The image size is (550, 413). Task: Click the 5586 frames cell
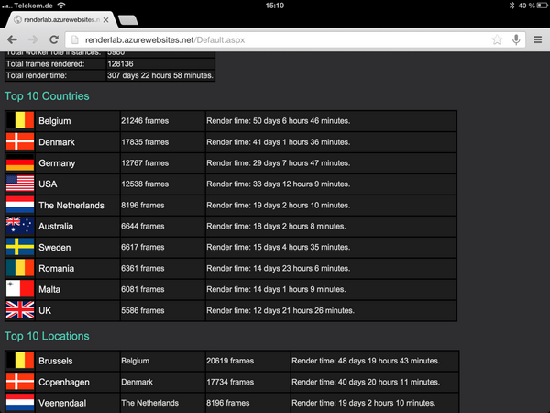(163, 310)
